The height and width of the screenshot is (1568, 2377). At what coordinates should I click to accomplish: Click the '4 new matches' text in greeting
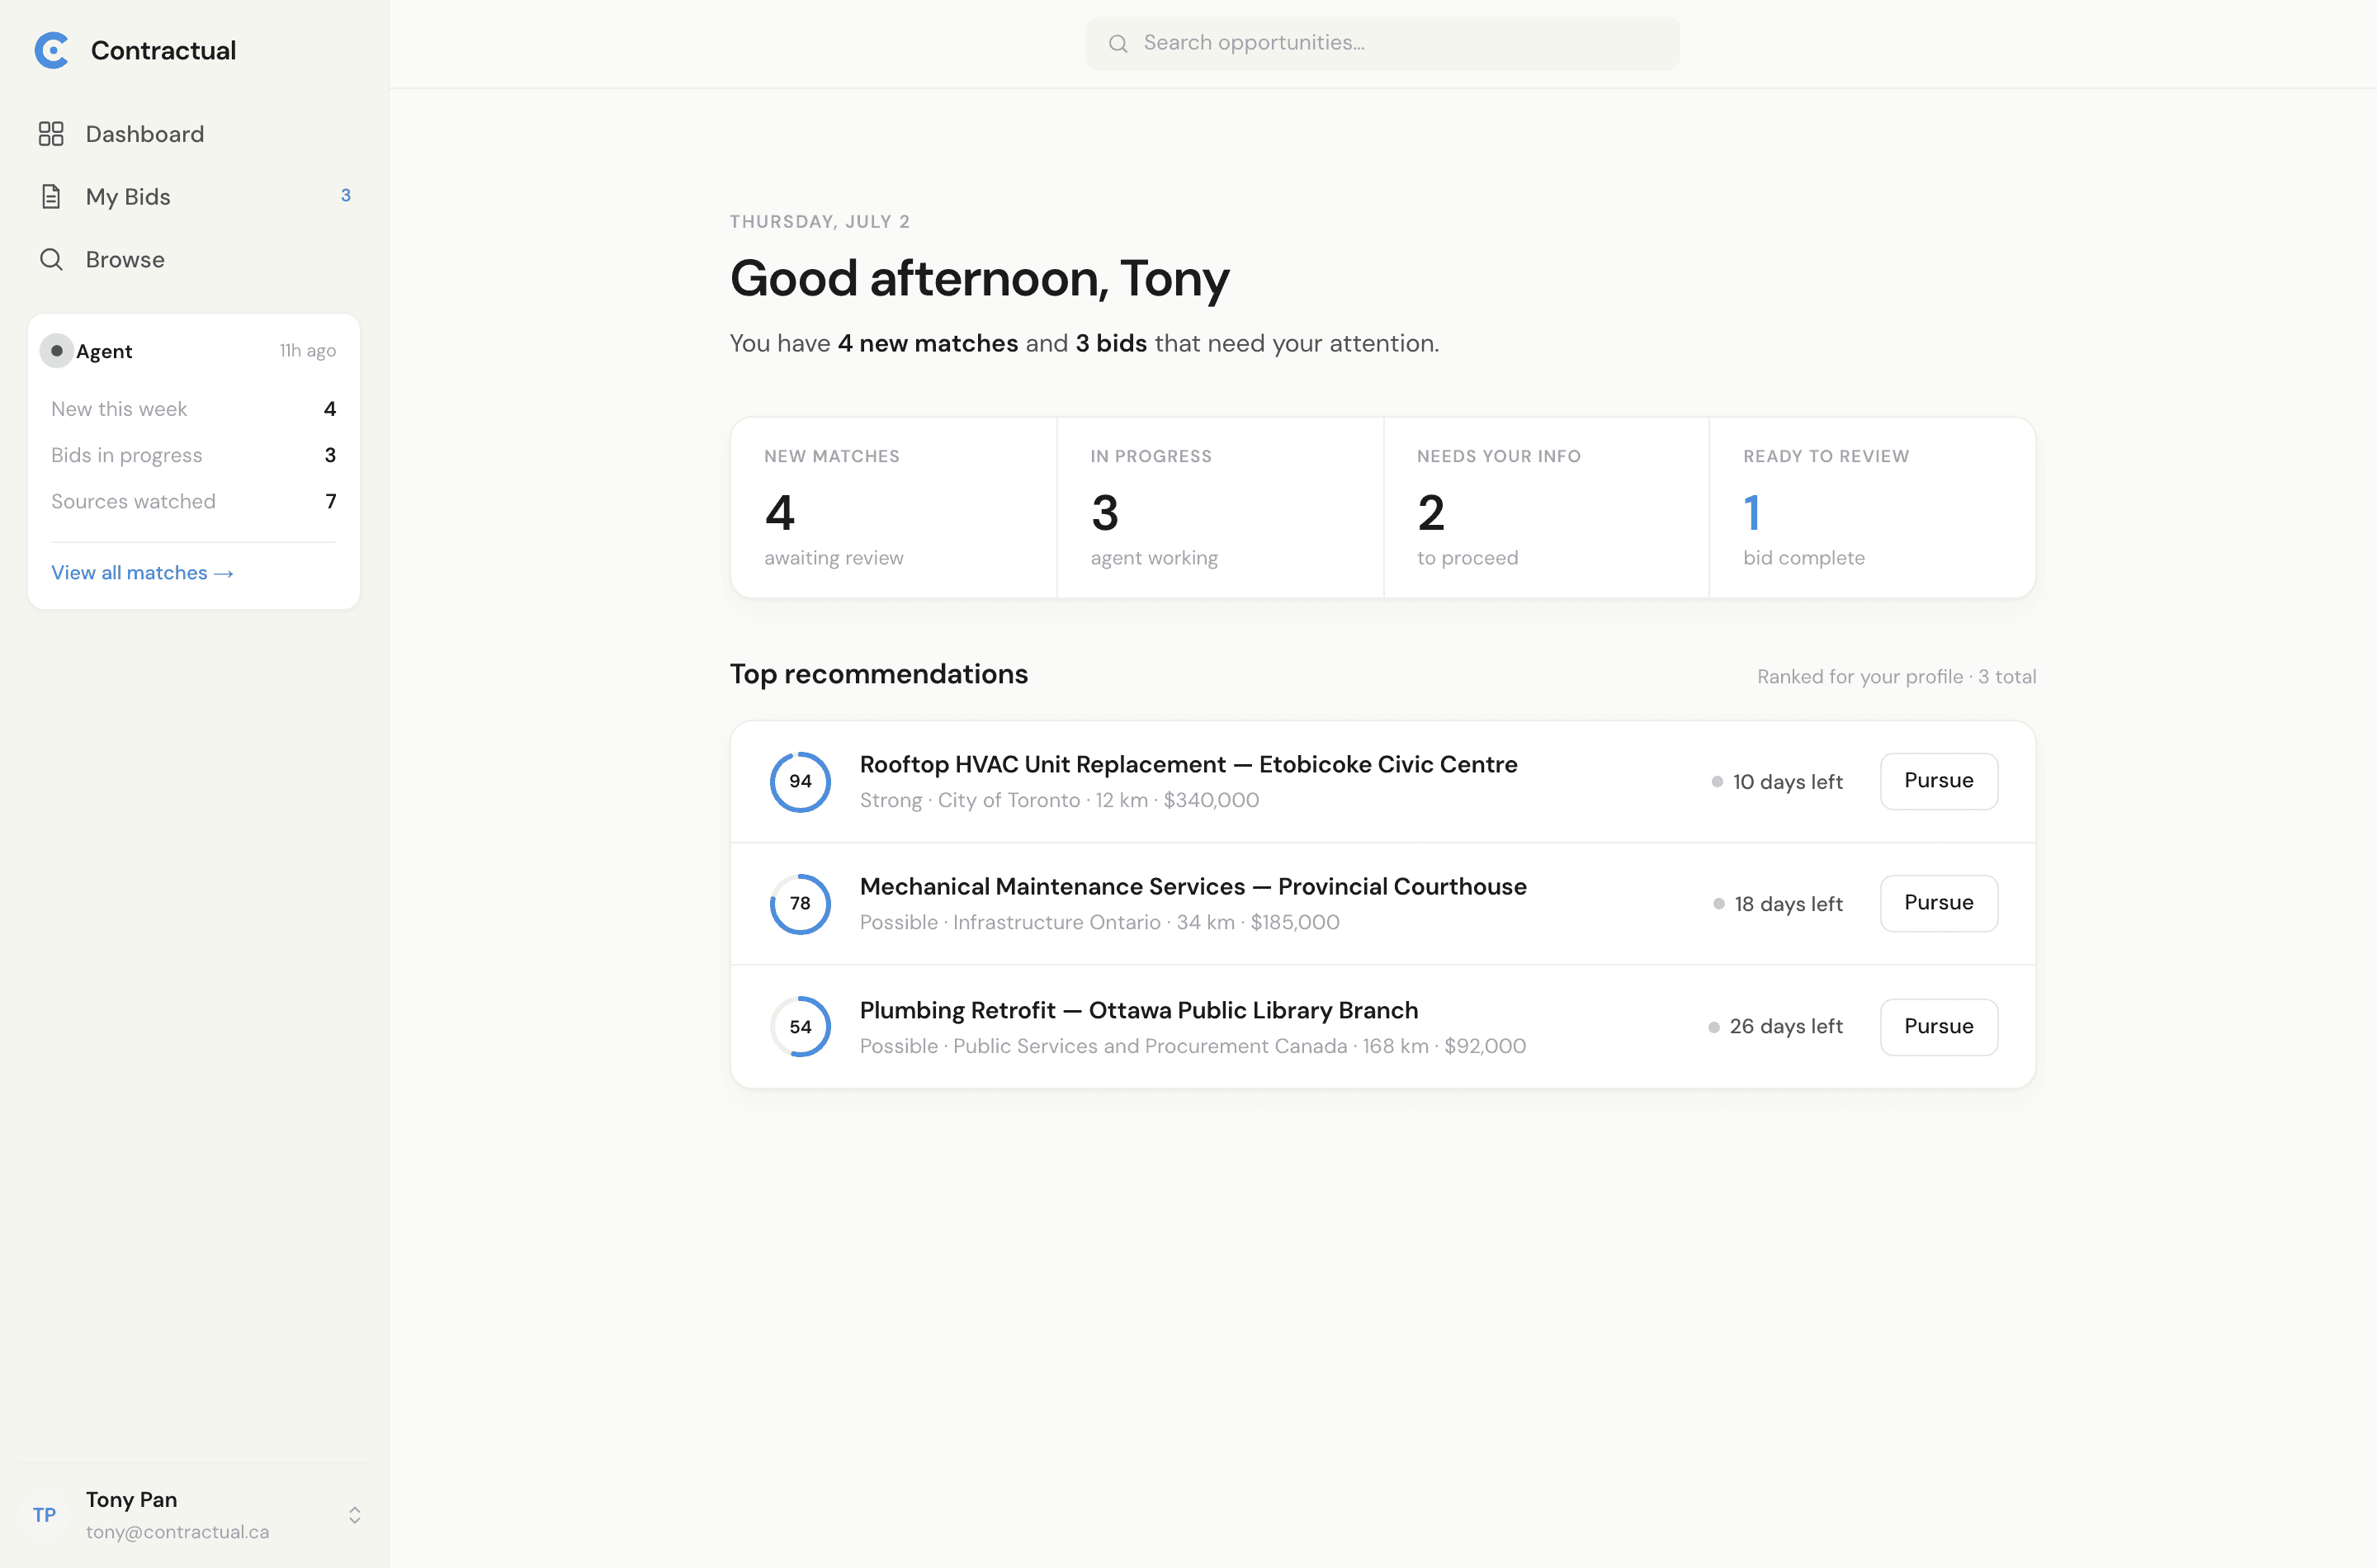click(x=927, y=343)
